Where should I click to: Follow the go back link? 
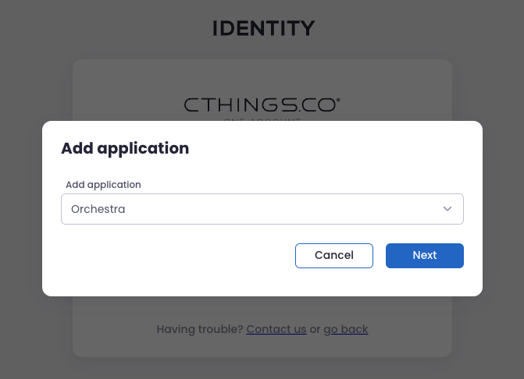[345, 329]
